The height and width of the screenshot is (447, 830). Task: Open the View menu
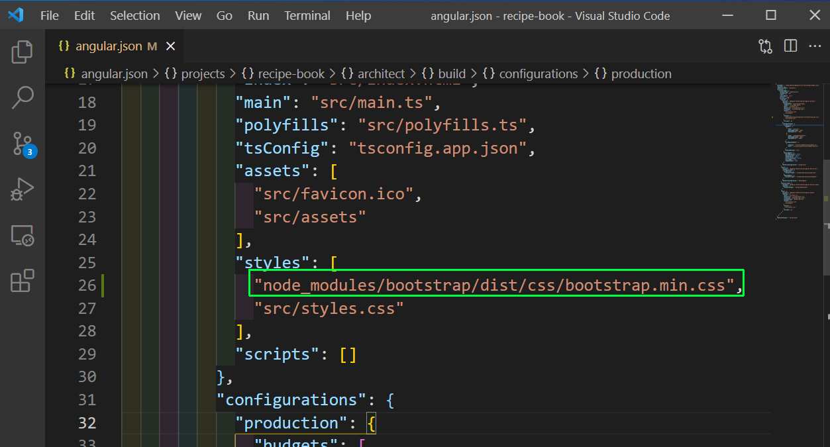click(189, 15)
